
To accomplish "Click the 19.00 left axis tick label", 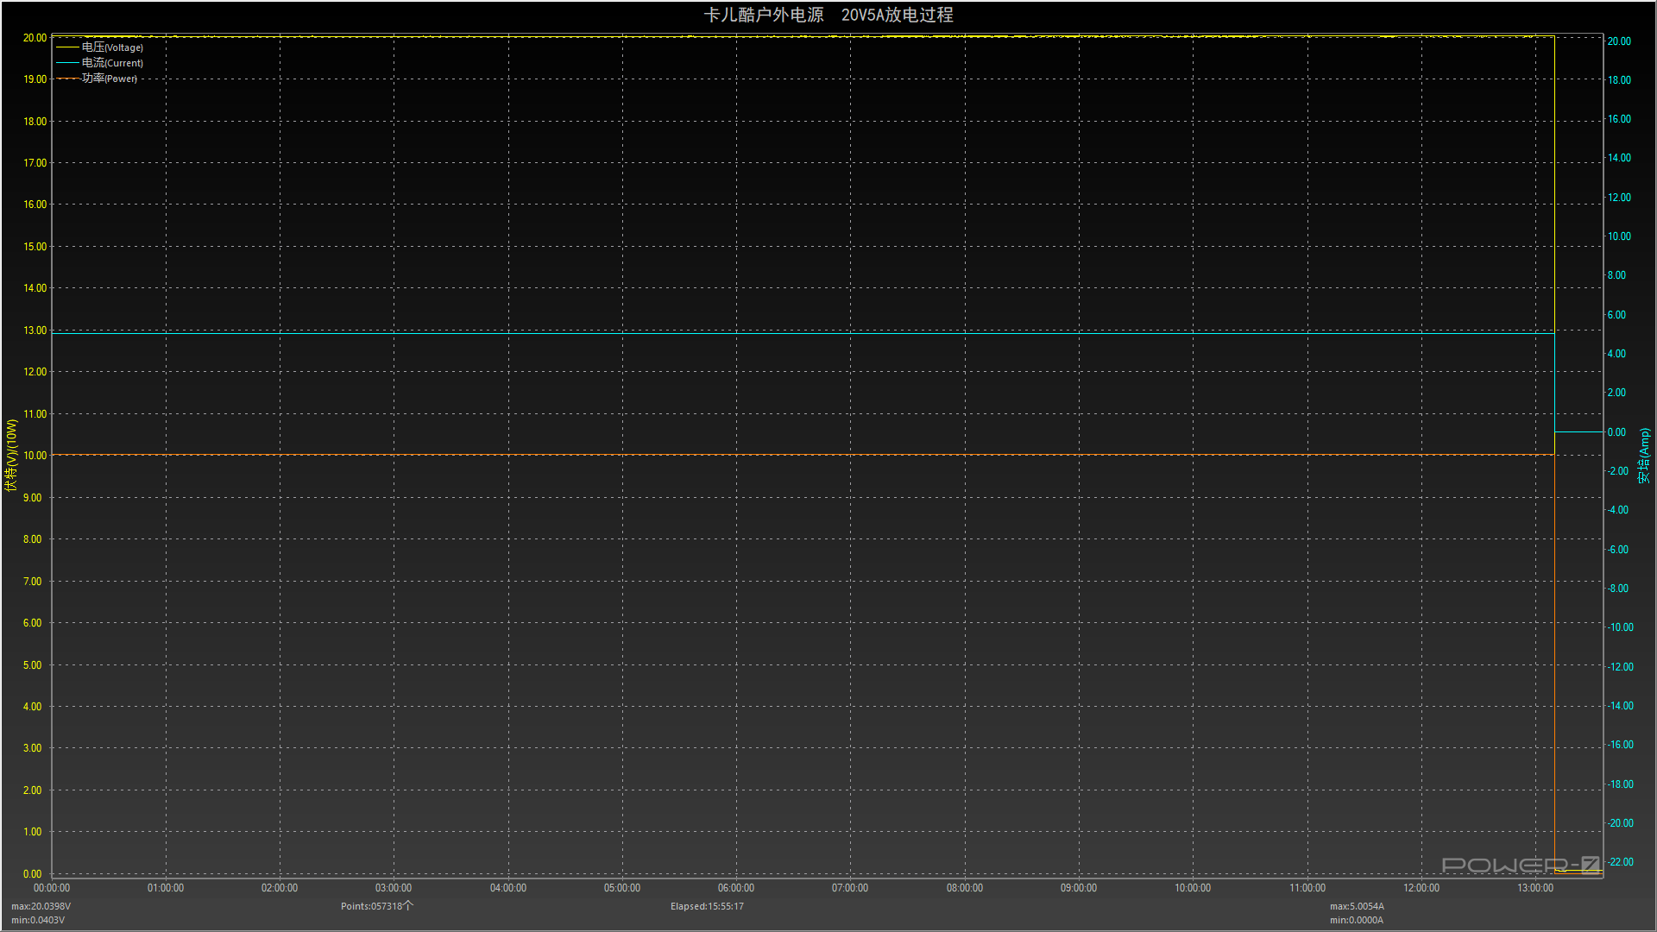I will tap(35, 79).
